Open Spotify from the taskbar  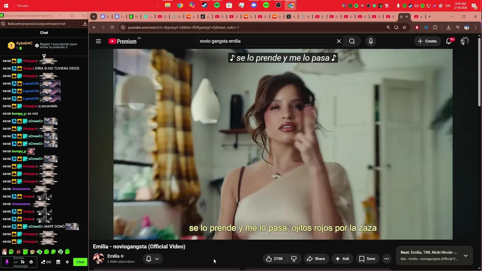pyautogui.click(x=217, y=5)
